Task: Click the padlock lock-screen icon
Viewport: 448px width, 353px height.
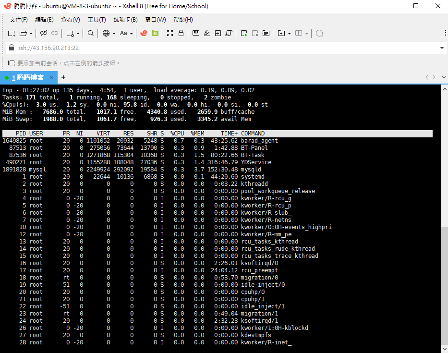Action: pyautogui.click(x=181, y=33)
